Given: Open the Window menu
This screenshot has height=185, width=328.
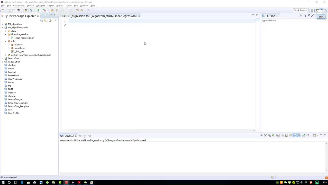Looking at the screenshot, I should click(84, 6).
